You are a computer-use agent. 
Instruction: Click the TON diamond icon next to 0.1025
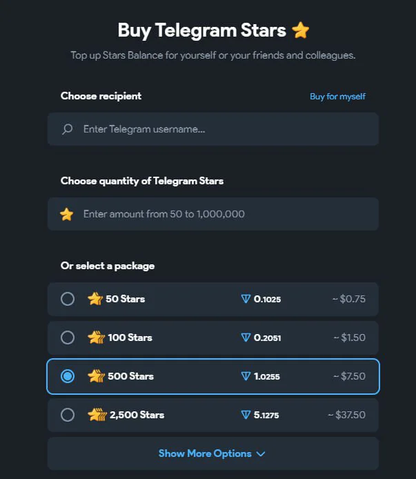[x=246, y=299]
